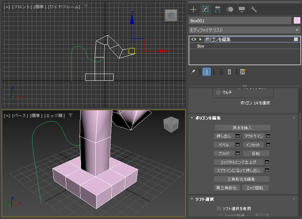Collapse the ソフト選択 rollout
Viewport: 302px width, 219px height.
tap(192, 199)
